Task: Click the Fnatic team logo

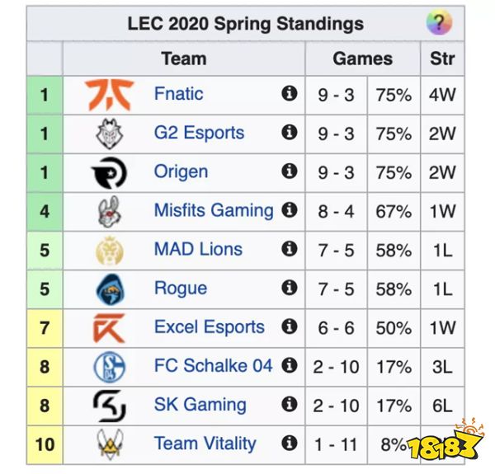Action: pos(110,94)
